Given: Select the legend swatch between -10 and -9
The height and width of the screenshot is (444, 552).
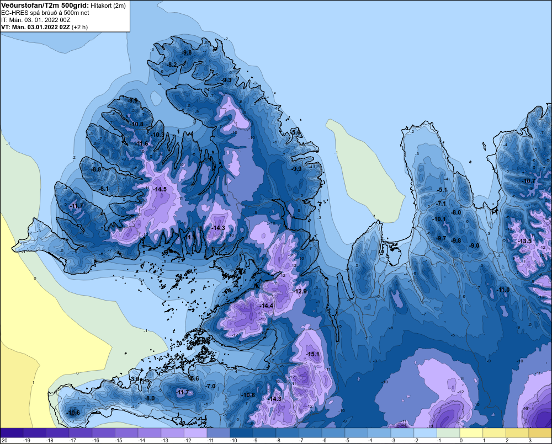Looking at the screenshot, I should tap(241, 433).
